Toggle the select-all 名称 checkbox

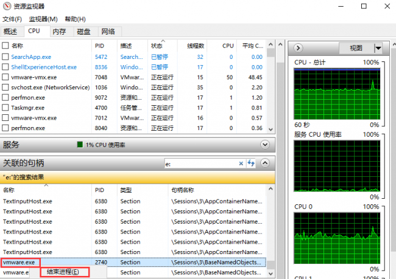pyautogui.click(x=5, y=46)
